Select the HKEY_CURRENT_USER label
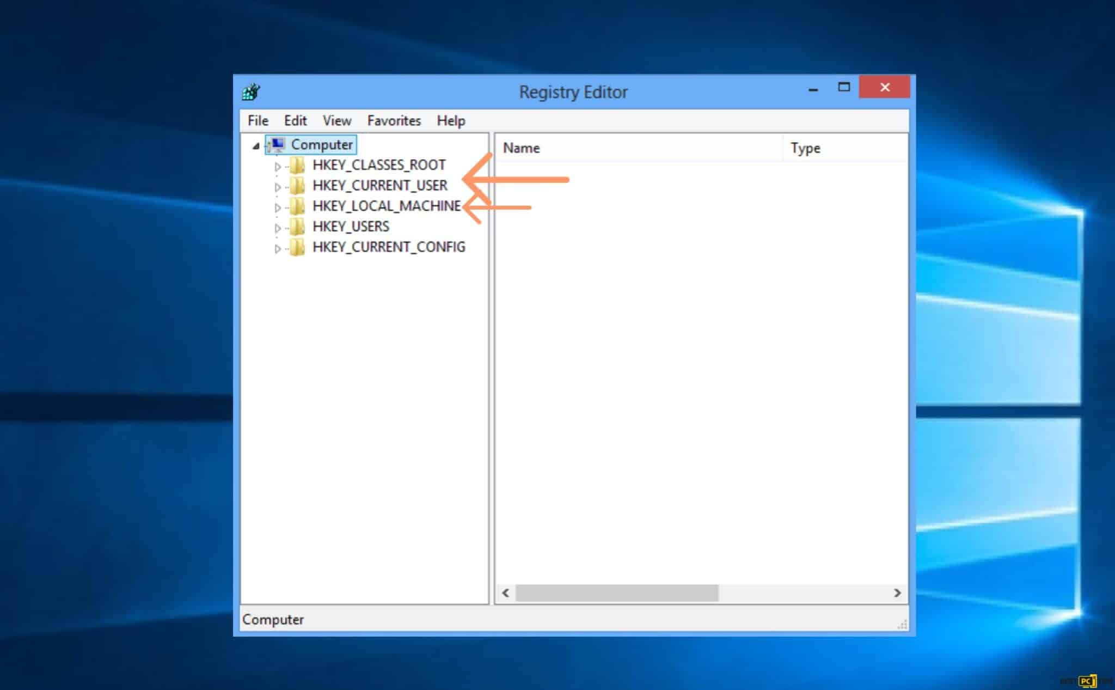 pos(380,186)
